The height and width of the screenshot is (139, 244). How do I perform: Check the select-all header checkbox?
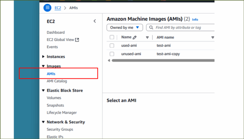point(112,37)
